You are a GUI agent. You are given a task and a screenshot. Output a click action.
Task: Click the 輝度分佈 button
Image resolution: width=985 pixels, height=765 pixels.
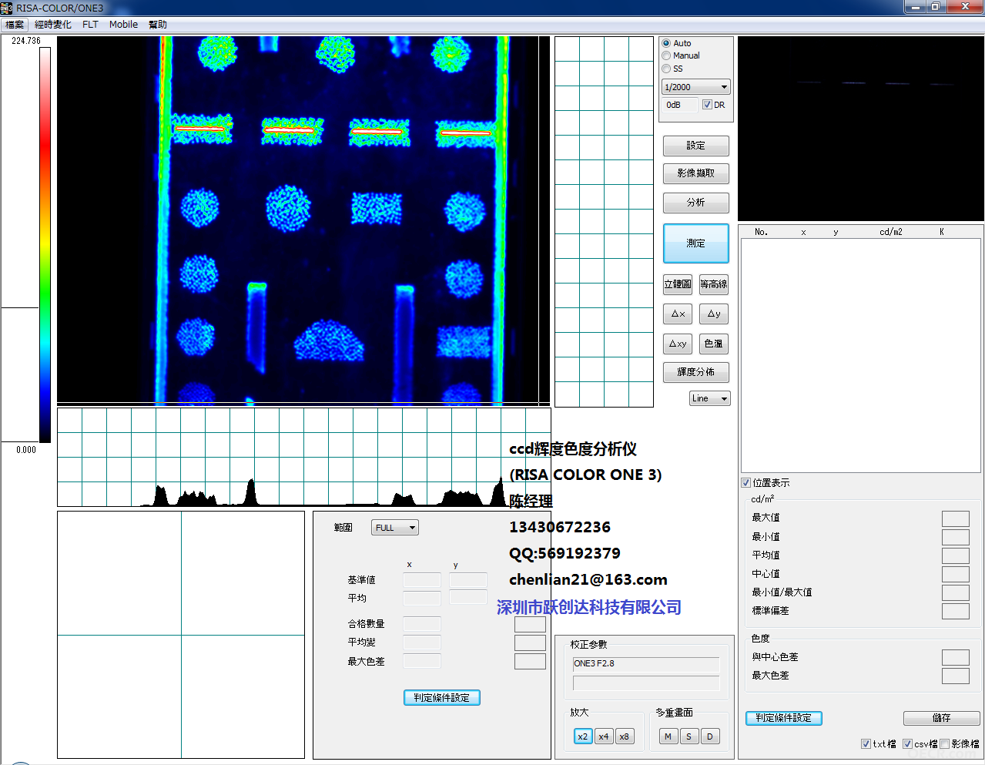coord(695,372)
